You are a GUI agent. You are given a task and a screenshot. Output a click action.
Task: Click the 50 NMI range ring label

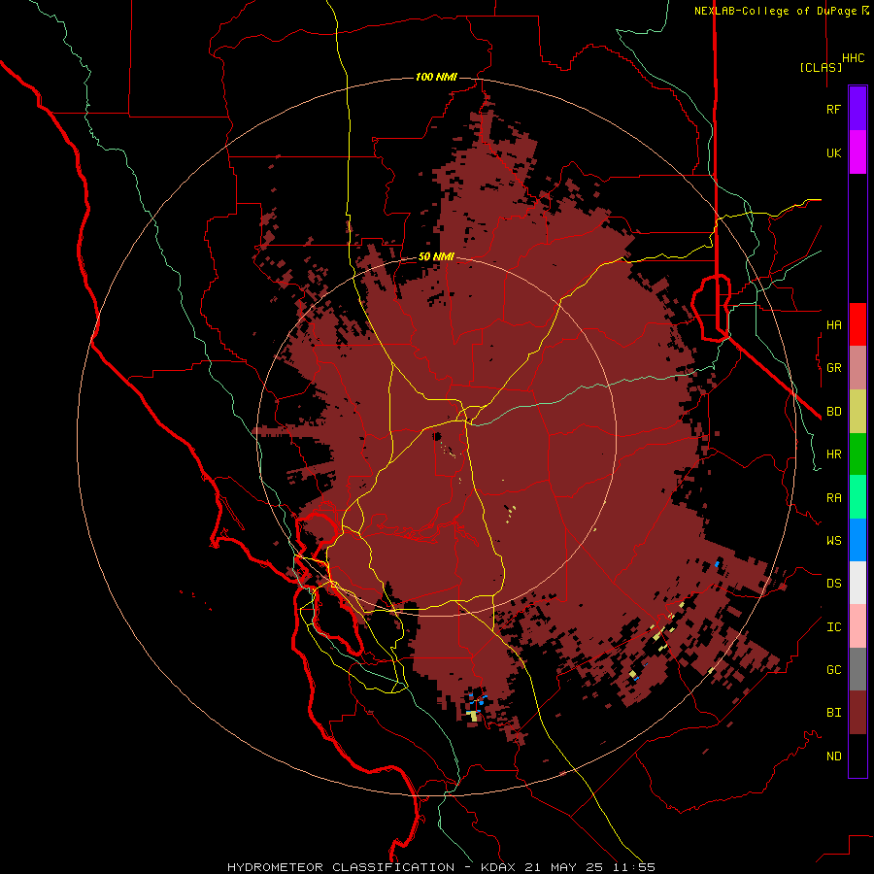click(436, 257)
